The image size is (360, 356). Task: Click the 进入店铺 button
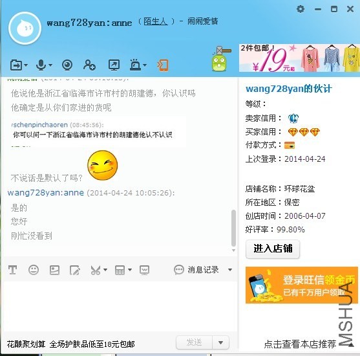(x=273, y=249)
